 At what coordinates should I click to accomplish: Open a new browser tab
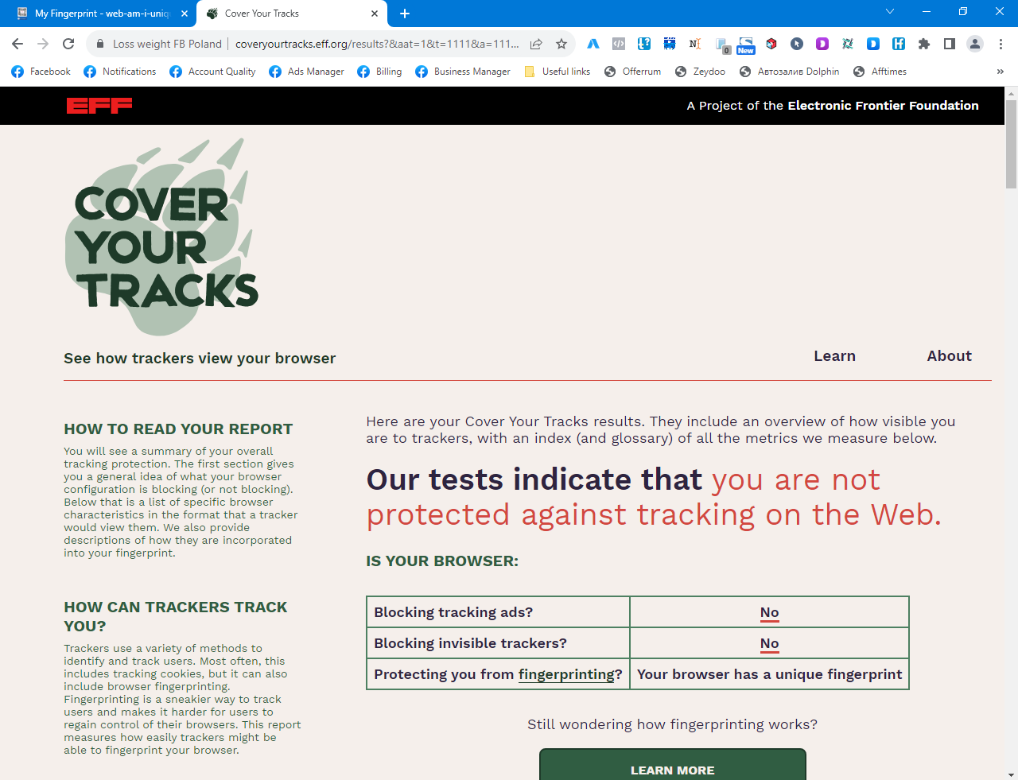click(405, 14)
